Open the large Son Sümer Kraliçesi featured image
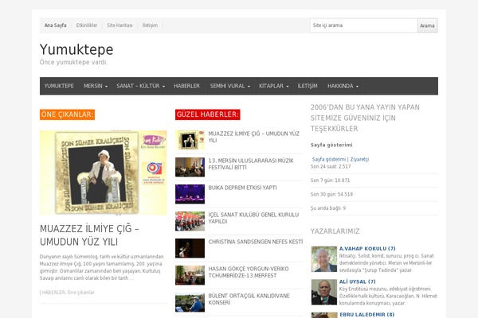 pos(103,173)
